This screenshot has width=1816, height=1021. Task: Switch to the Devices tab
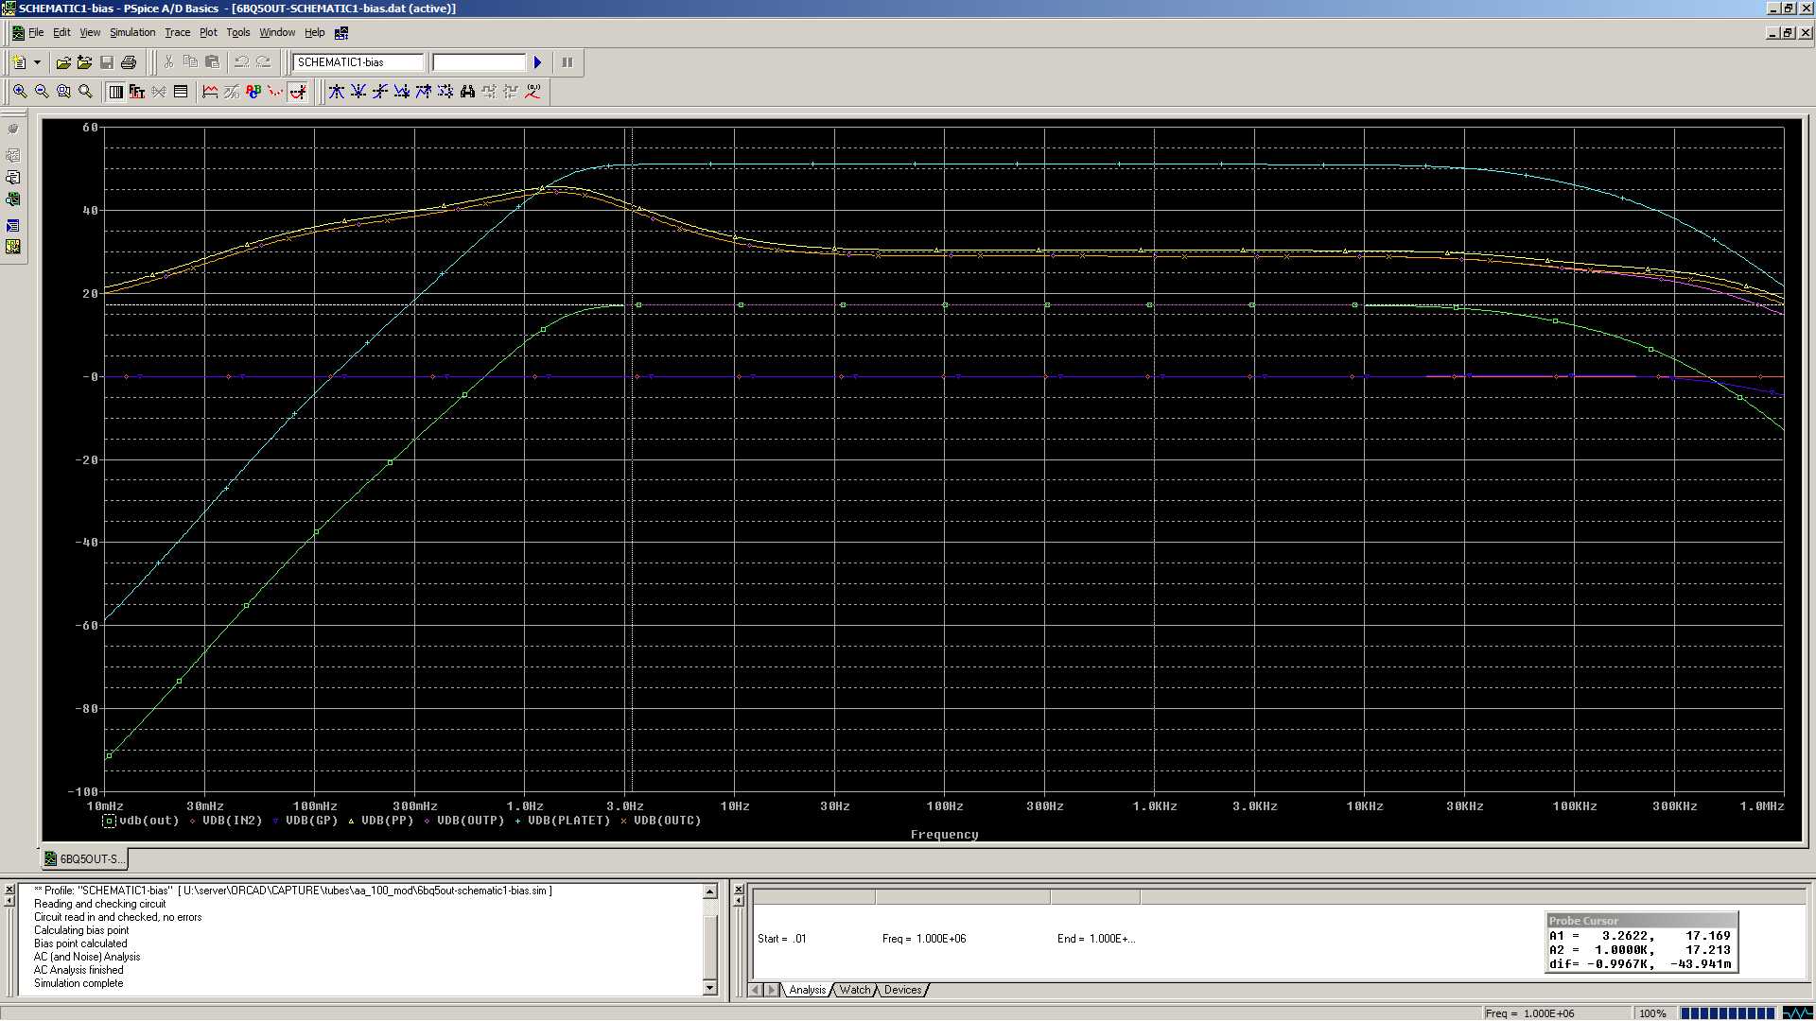902,990
